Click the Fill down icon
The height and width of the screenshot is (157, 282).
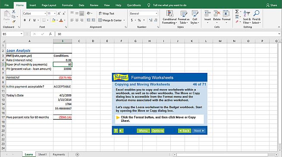(x=237, y=17)
